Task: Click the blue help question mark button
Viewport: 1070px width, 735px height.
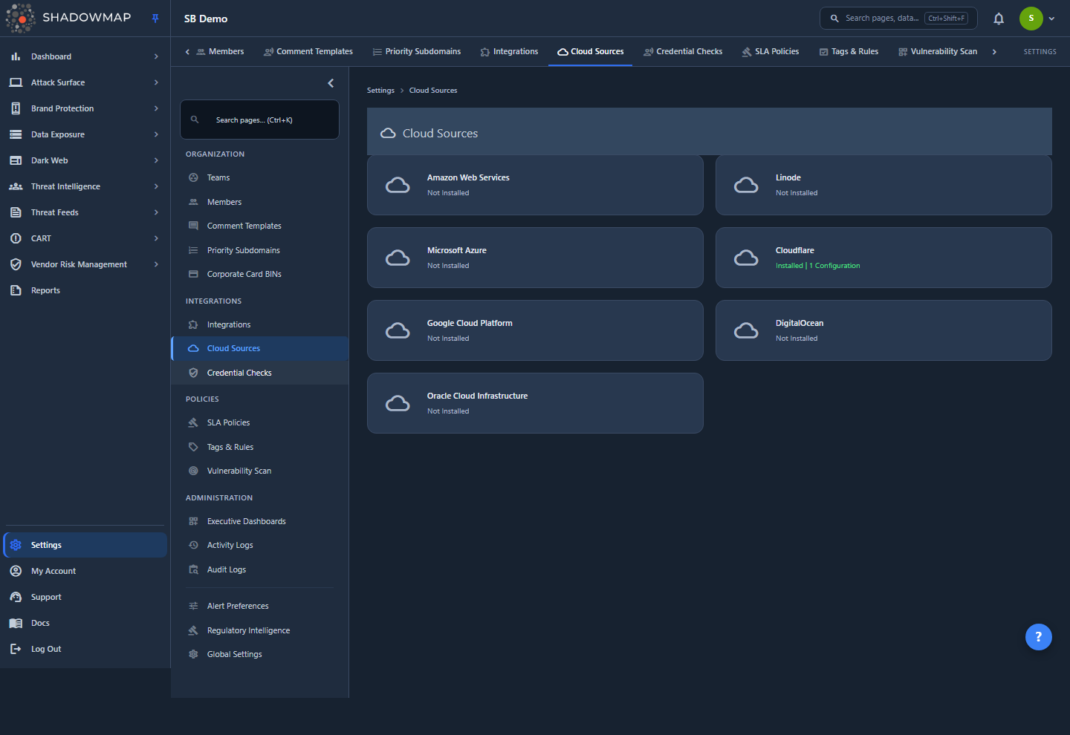Action: [1038, 636]
